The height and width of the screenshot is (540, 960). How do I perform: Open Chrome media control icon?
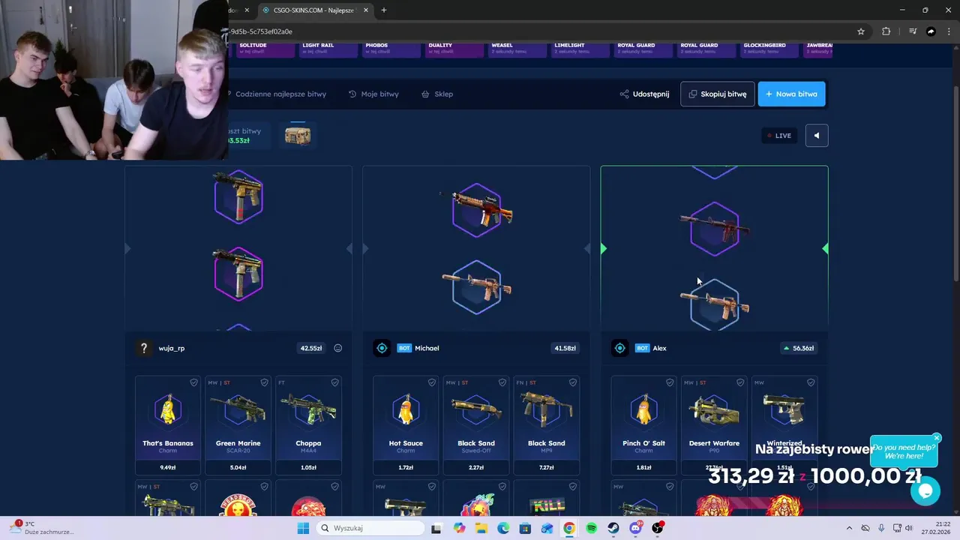(913, 31)
